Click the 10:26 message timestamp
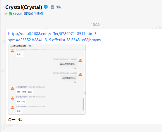162x132 pixels. click(95, 24)
